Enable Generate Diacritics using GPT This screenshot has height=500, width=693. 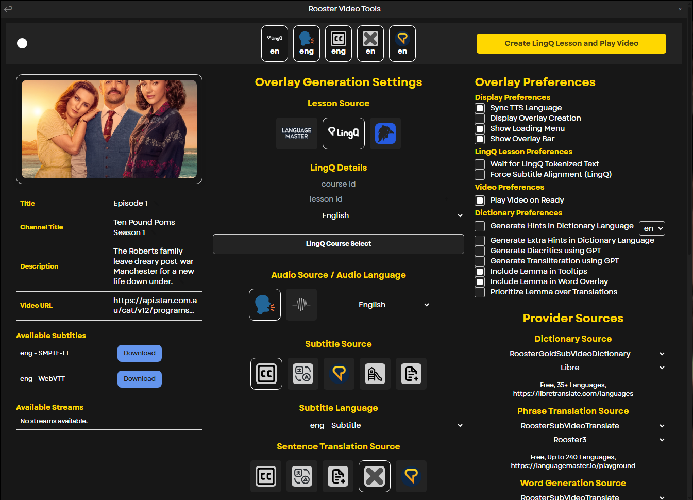480,251
